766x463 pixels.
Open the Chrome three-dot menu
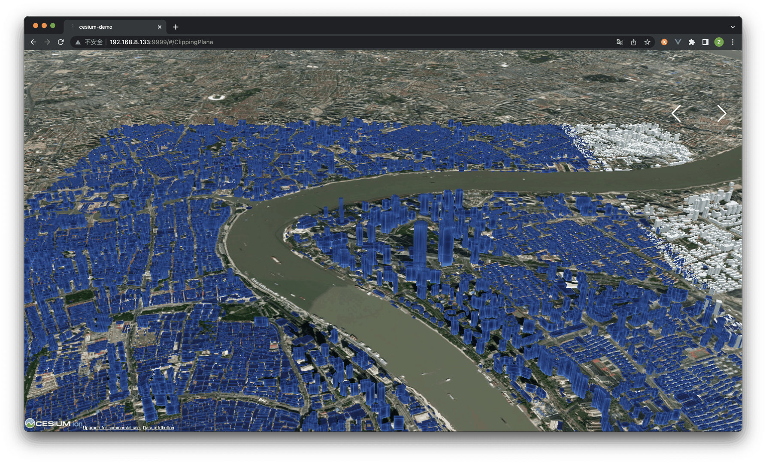(x=733, y=42)
